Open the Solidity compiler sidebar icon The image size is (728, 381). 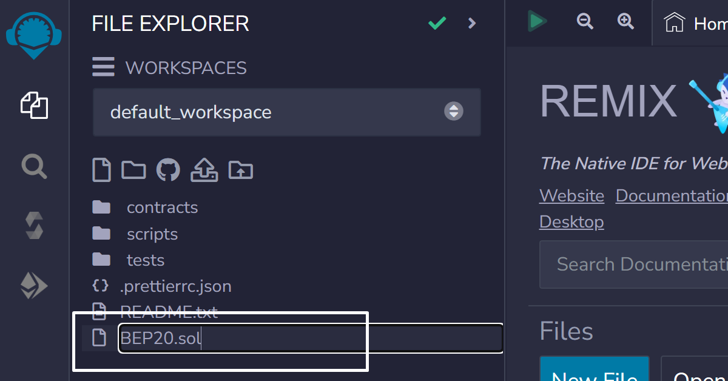[x=34, y=225]
